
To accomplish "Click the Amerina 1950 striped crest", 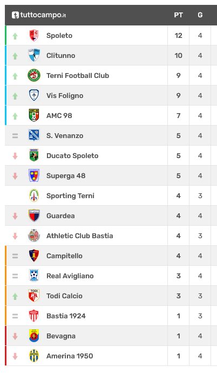I will pos(34,356).
